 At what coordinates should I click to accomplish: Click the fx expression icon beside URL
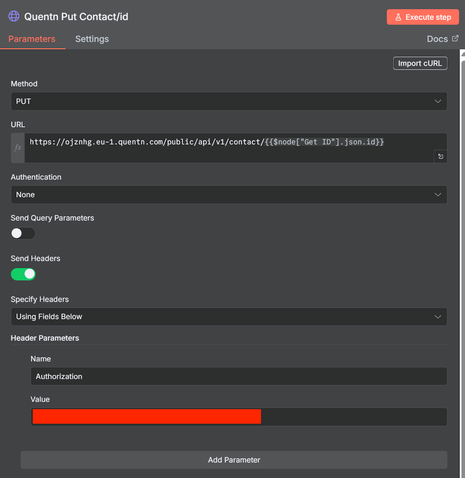[x=18, y=148]
